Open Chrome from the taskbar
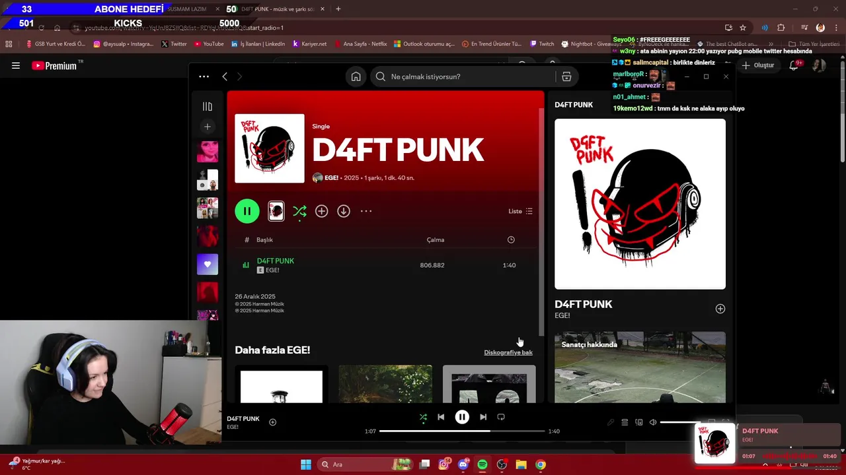 tap(541, 464)
